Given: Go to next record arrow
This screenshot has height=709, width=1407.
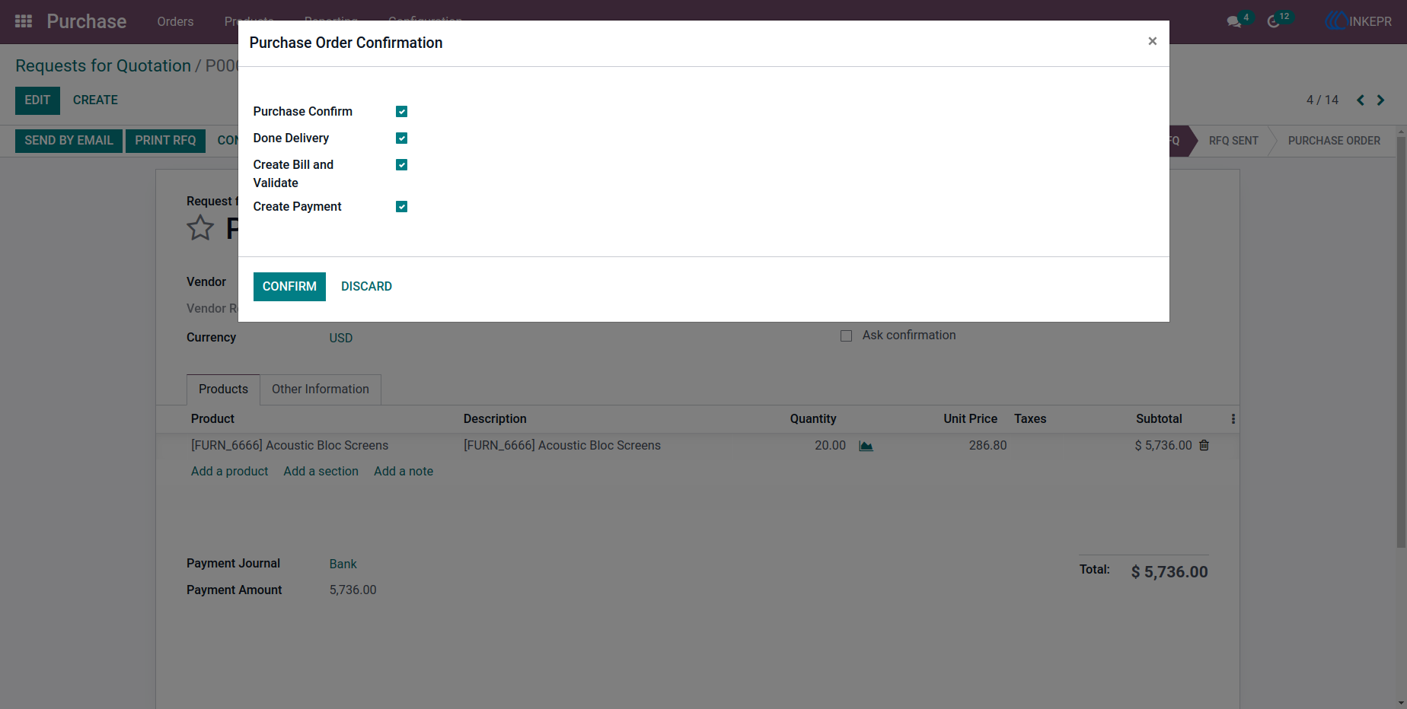Looking at the screenshot, I should pyautogui.click(x=1380, y=100).
